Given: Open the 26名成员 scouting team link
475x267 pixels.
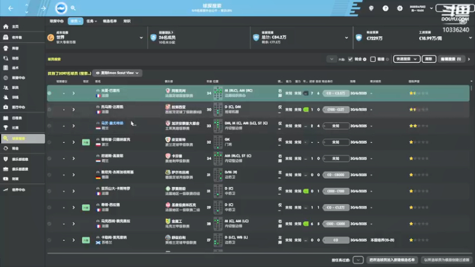Looking at the screenshot, I should click(167, 37).
